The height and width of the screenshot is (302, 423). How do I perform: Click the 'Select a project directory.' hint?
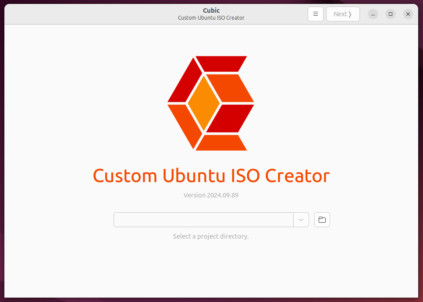[211, 236]
